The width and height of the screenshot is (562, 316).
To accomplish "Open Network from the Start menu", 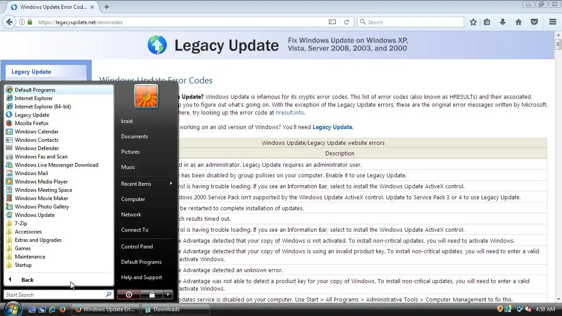I will (x=146, y=214).
